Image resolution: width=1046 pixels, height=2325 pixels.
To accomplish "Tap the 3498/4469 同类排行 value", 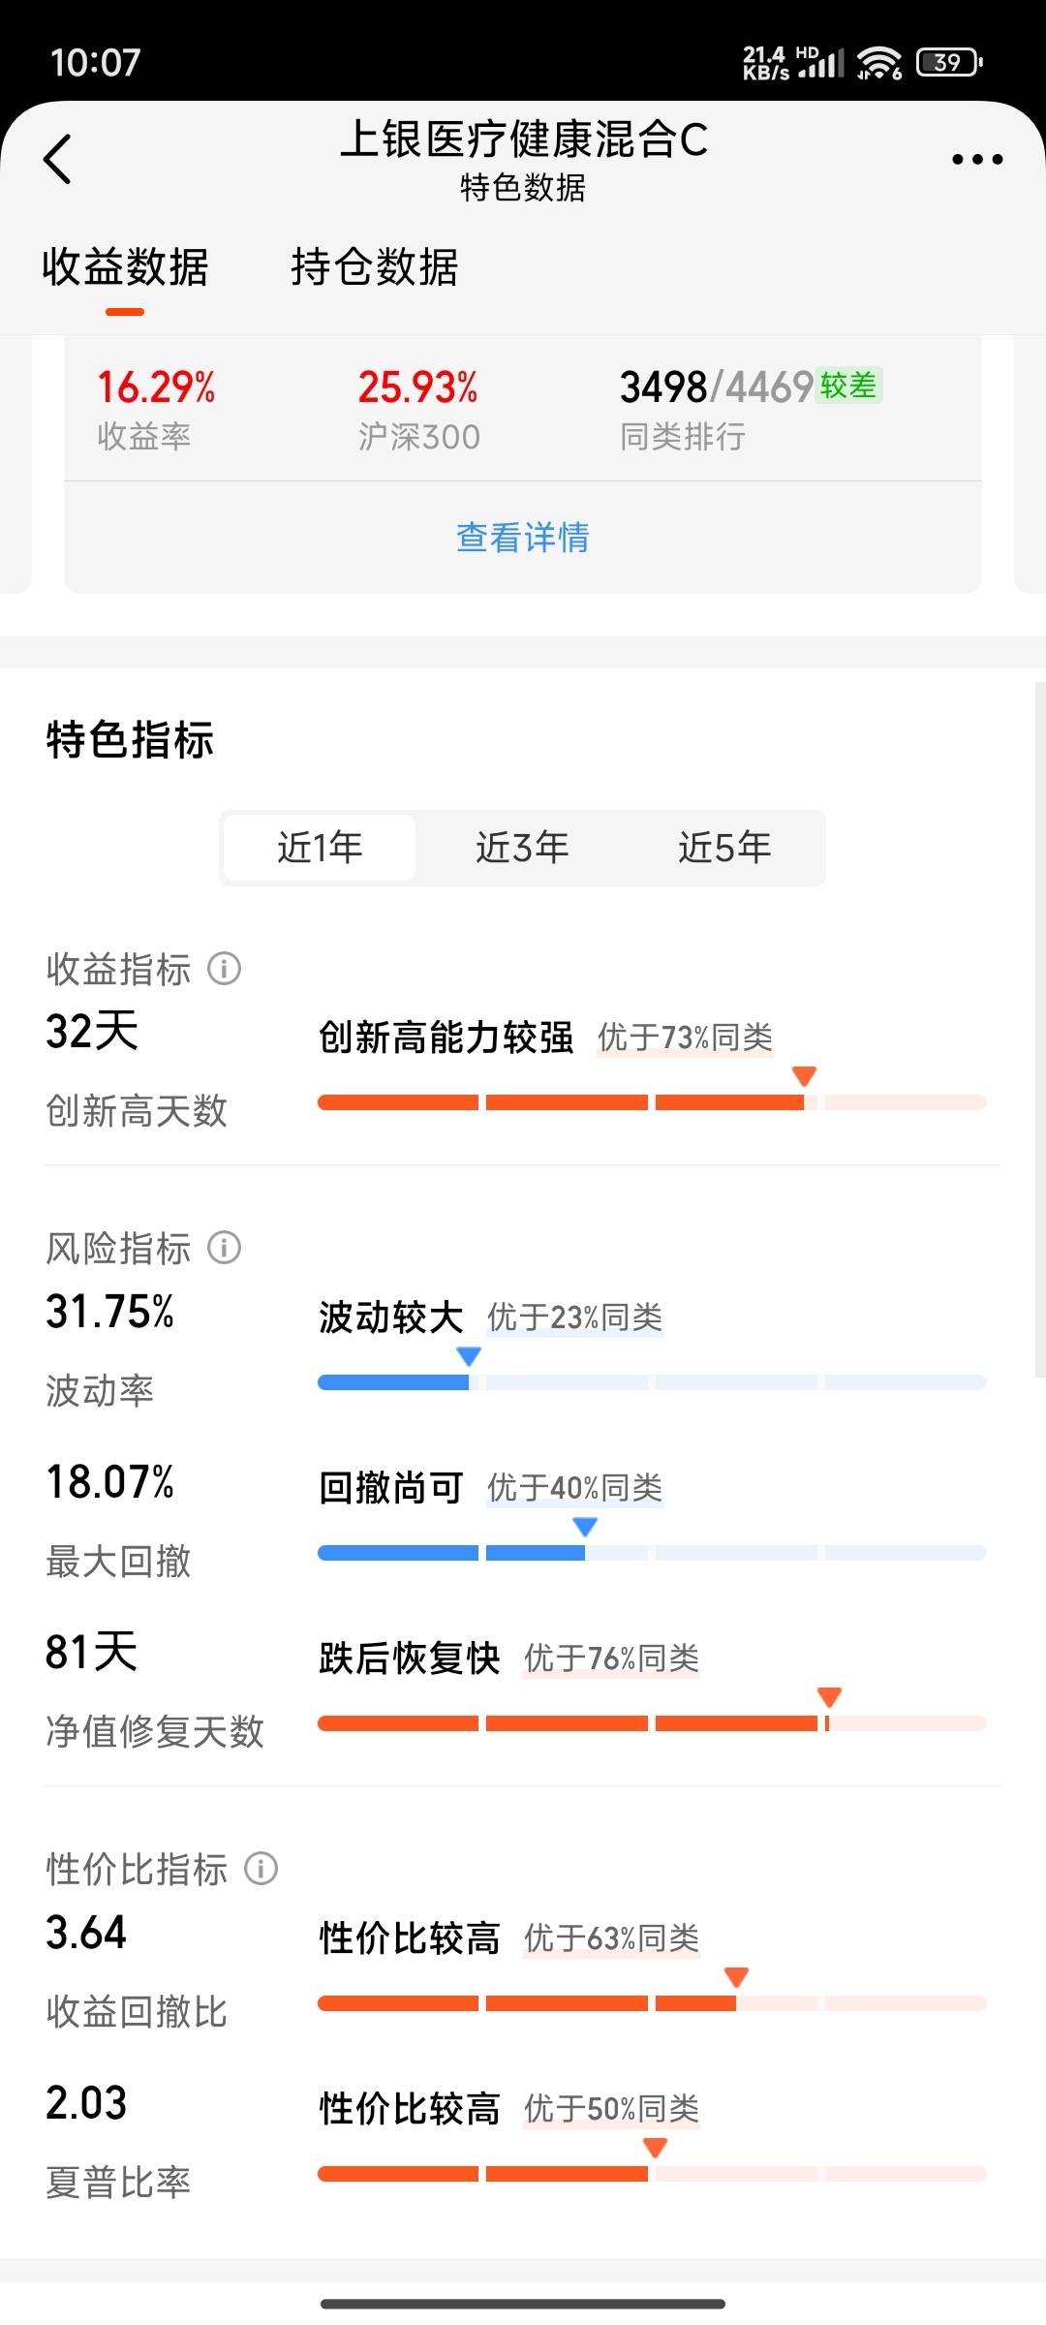I will pyautogui.click(x=716, y=387).
